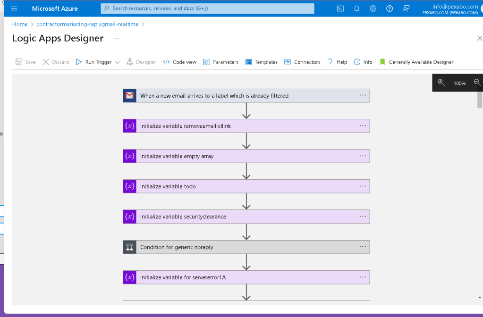The image size is (483, 317).
Task: Open the Cloud Shell icon
Action: 340,8
